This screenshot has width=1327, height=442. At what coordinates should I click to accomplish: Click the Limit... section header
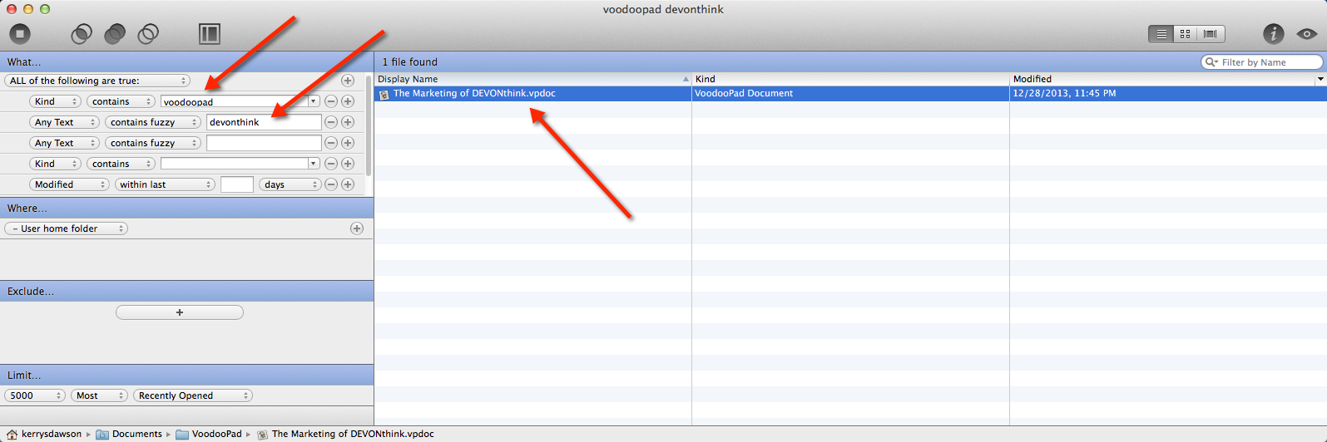(x=186, y=375)
